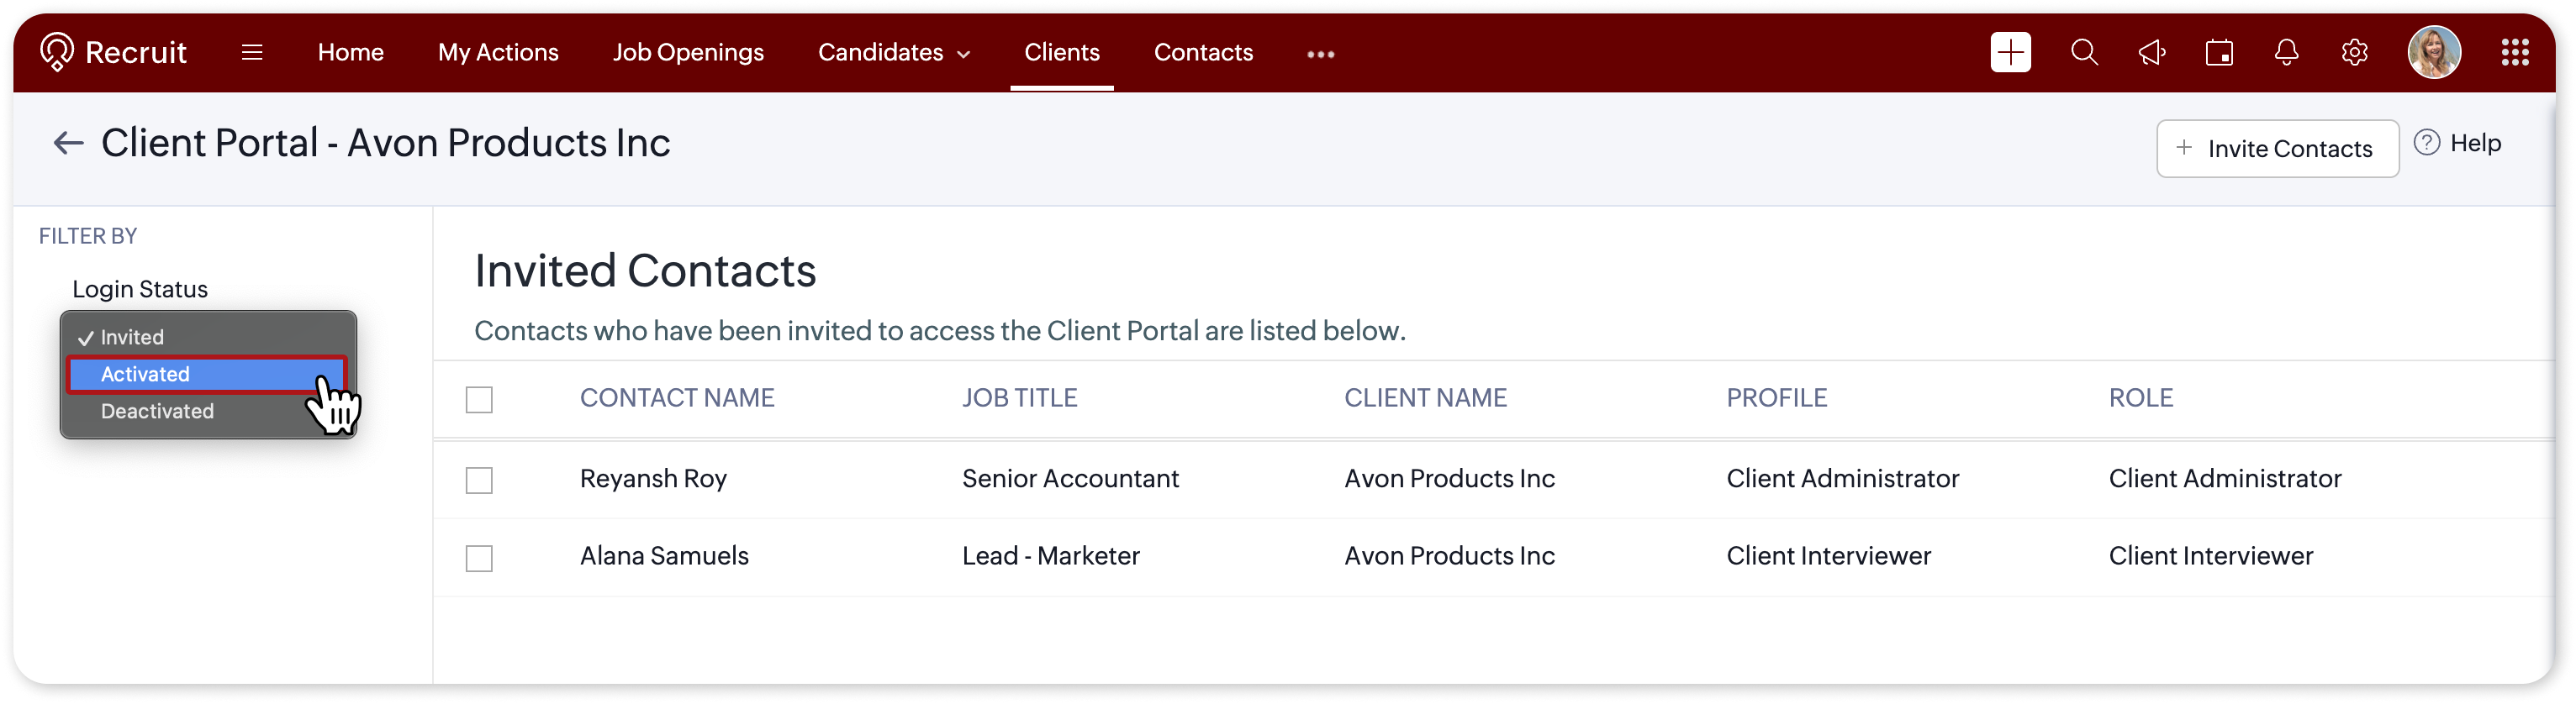Viewport: 2576px width, 704px height.
Task: Open the user profile avatar
Action: (2433, 52)
